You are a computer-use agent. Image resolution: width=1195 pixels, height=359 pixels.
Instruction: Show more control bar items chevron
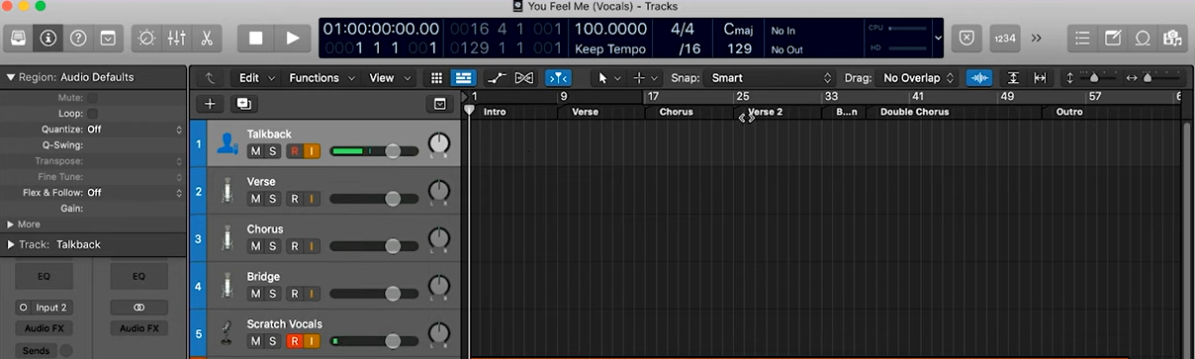tap(1036, 38)
